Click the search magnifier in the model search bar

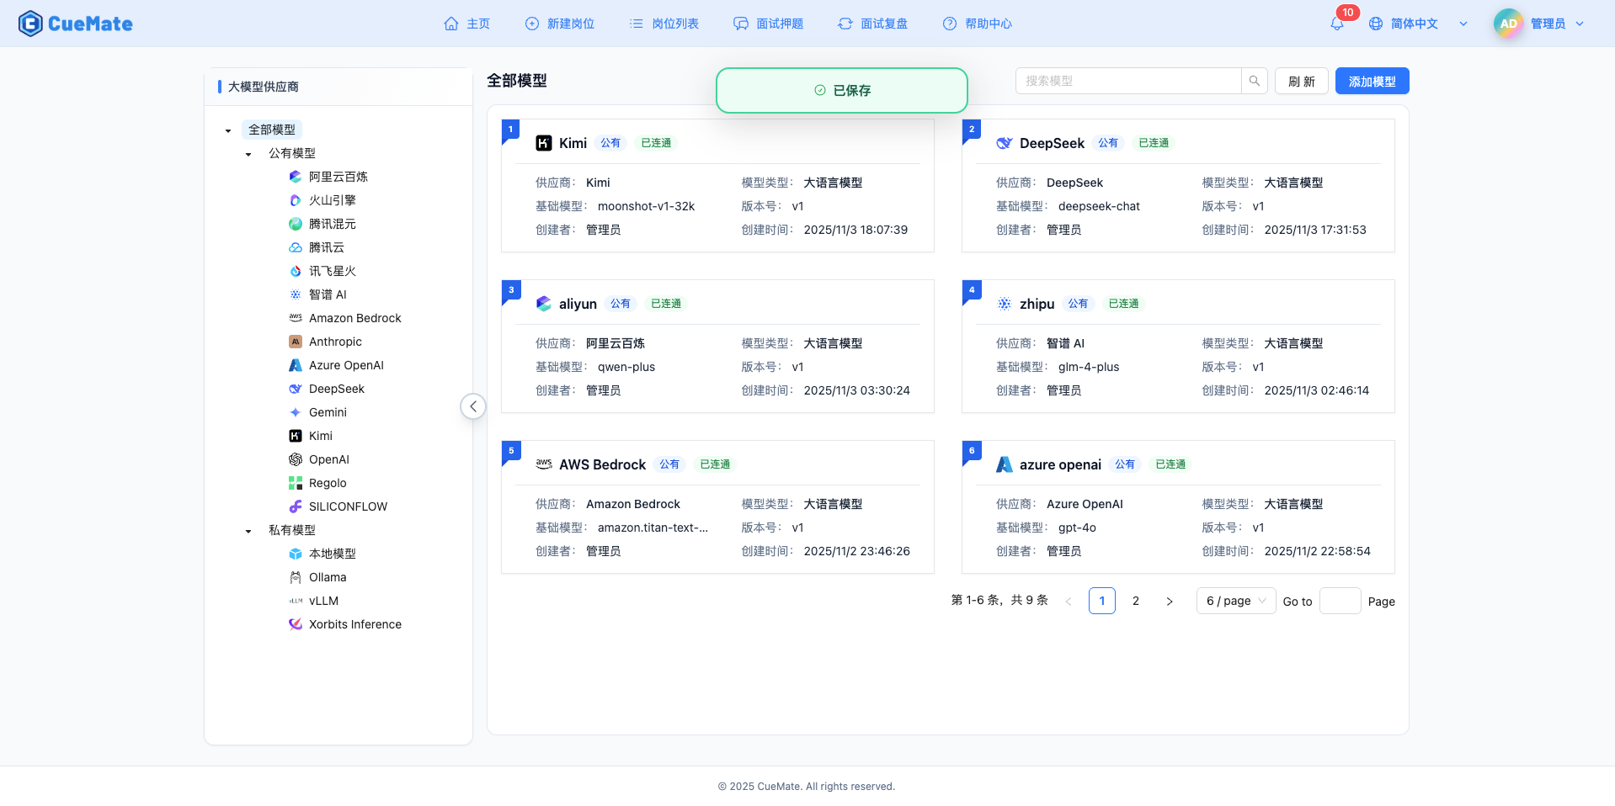1254,81
